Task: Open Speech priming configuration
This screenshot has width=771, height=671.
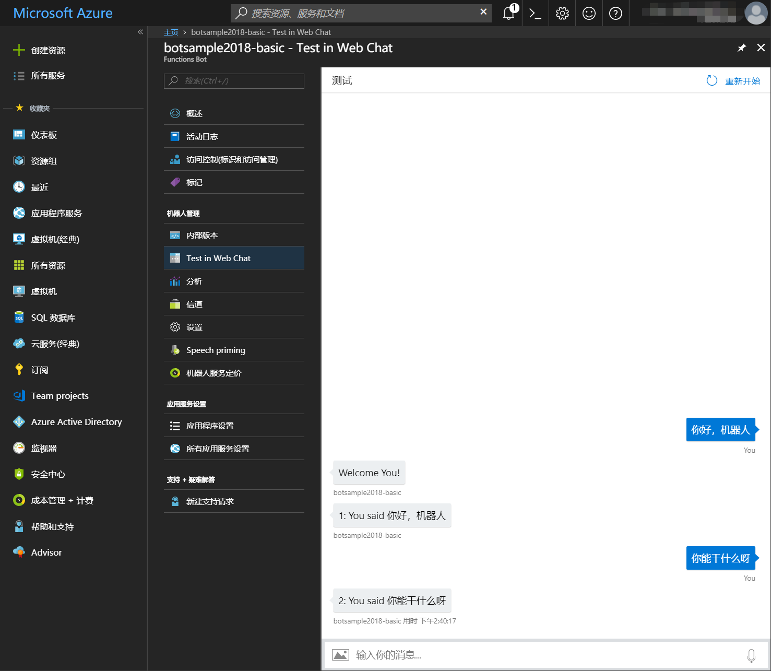Action: (x=215, y=350)
